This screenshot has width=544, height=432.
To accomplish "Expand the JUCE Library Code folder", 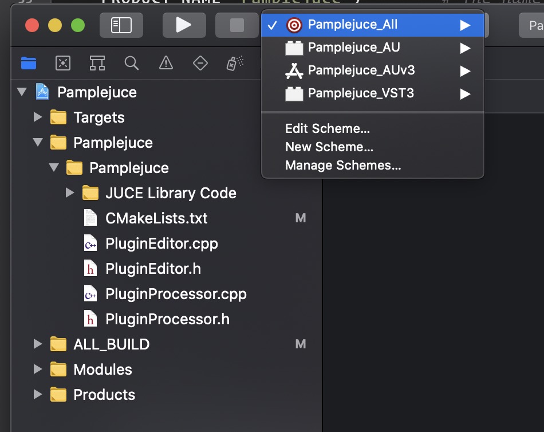I will click(70, 193).
